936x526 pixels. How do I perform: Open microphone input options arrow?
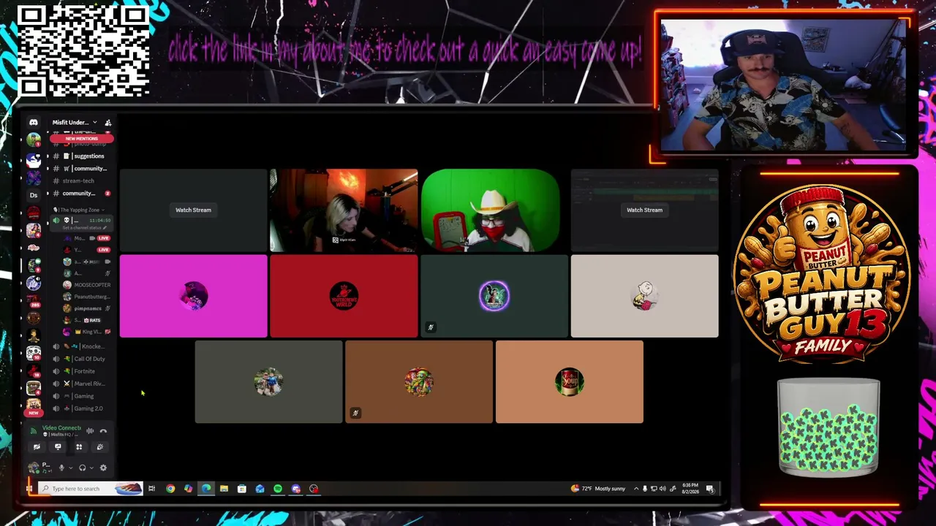pos(70,468)
